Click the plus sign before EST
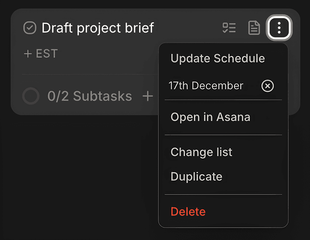Image resolution: width=310 pixels, height=240 pixels. [28, 53]
